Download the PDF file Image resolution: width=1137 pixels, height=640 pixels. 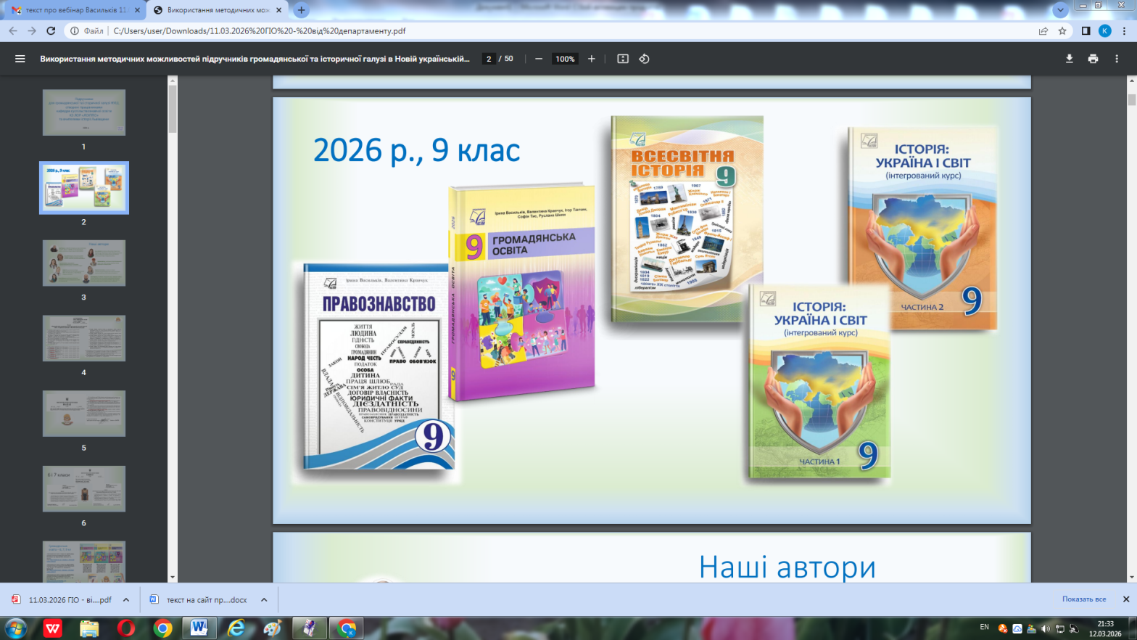coord(1069,59)
